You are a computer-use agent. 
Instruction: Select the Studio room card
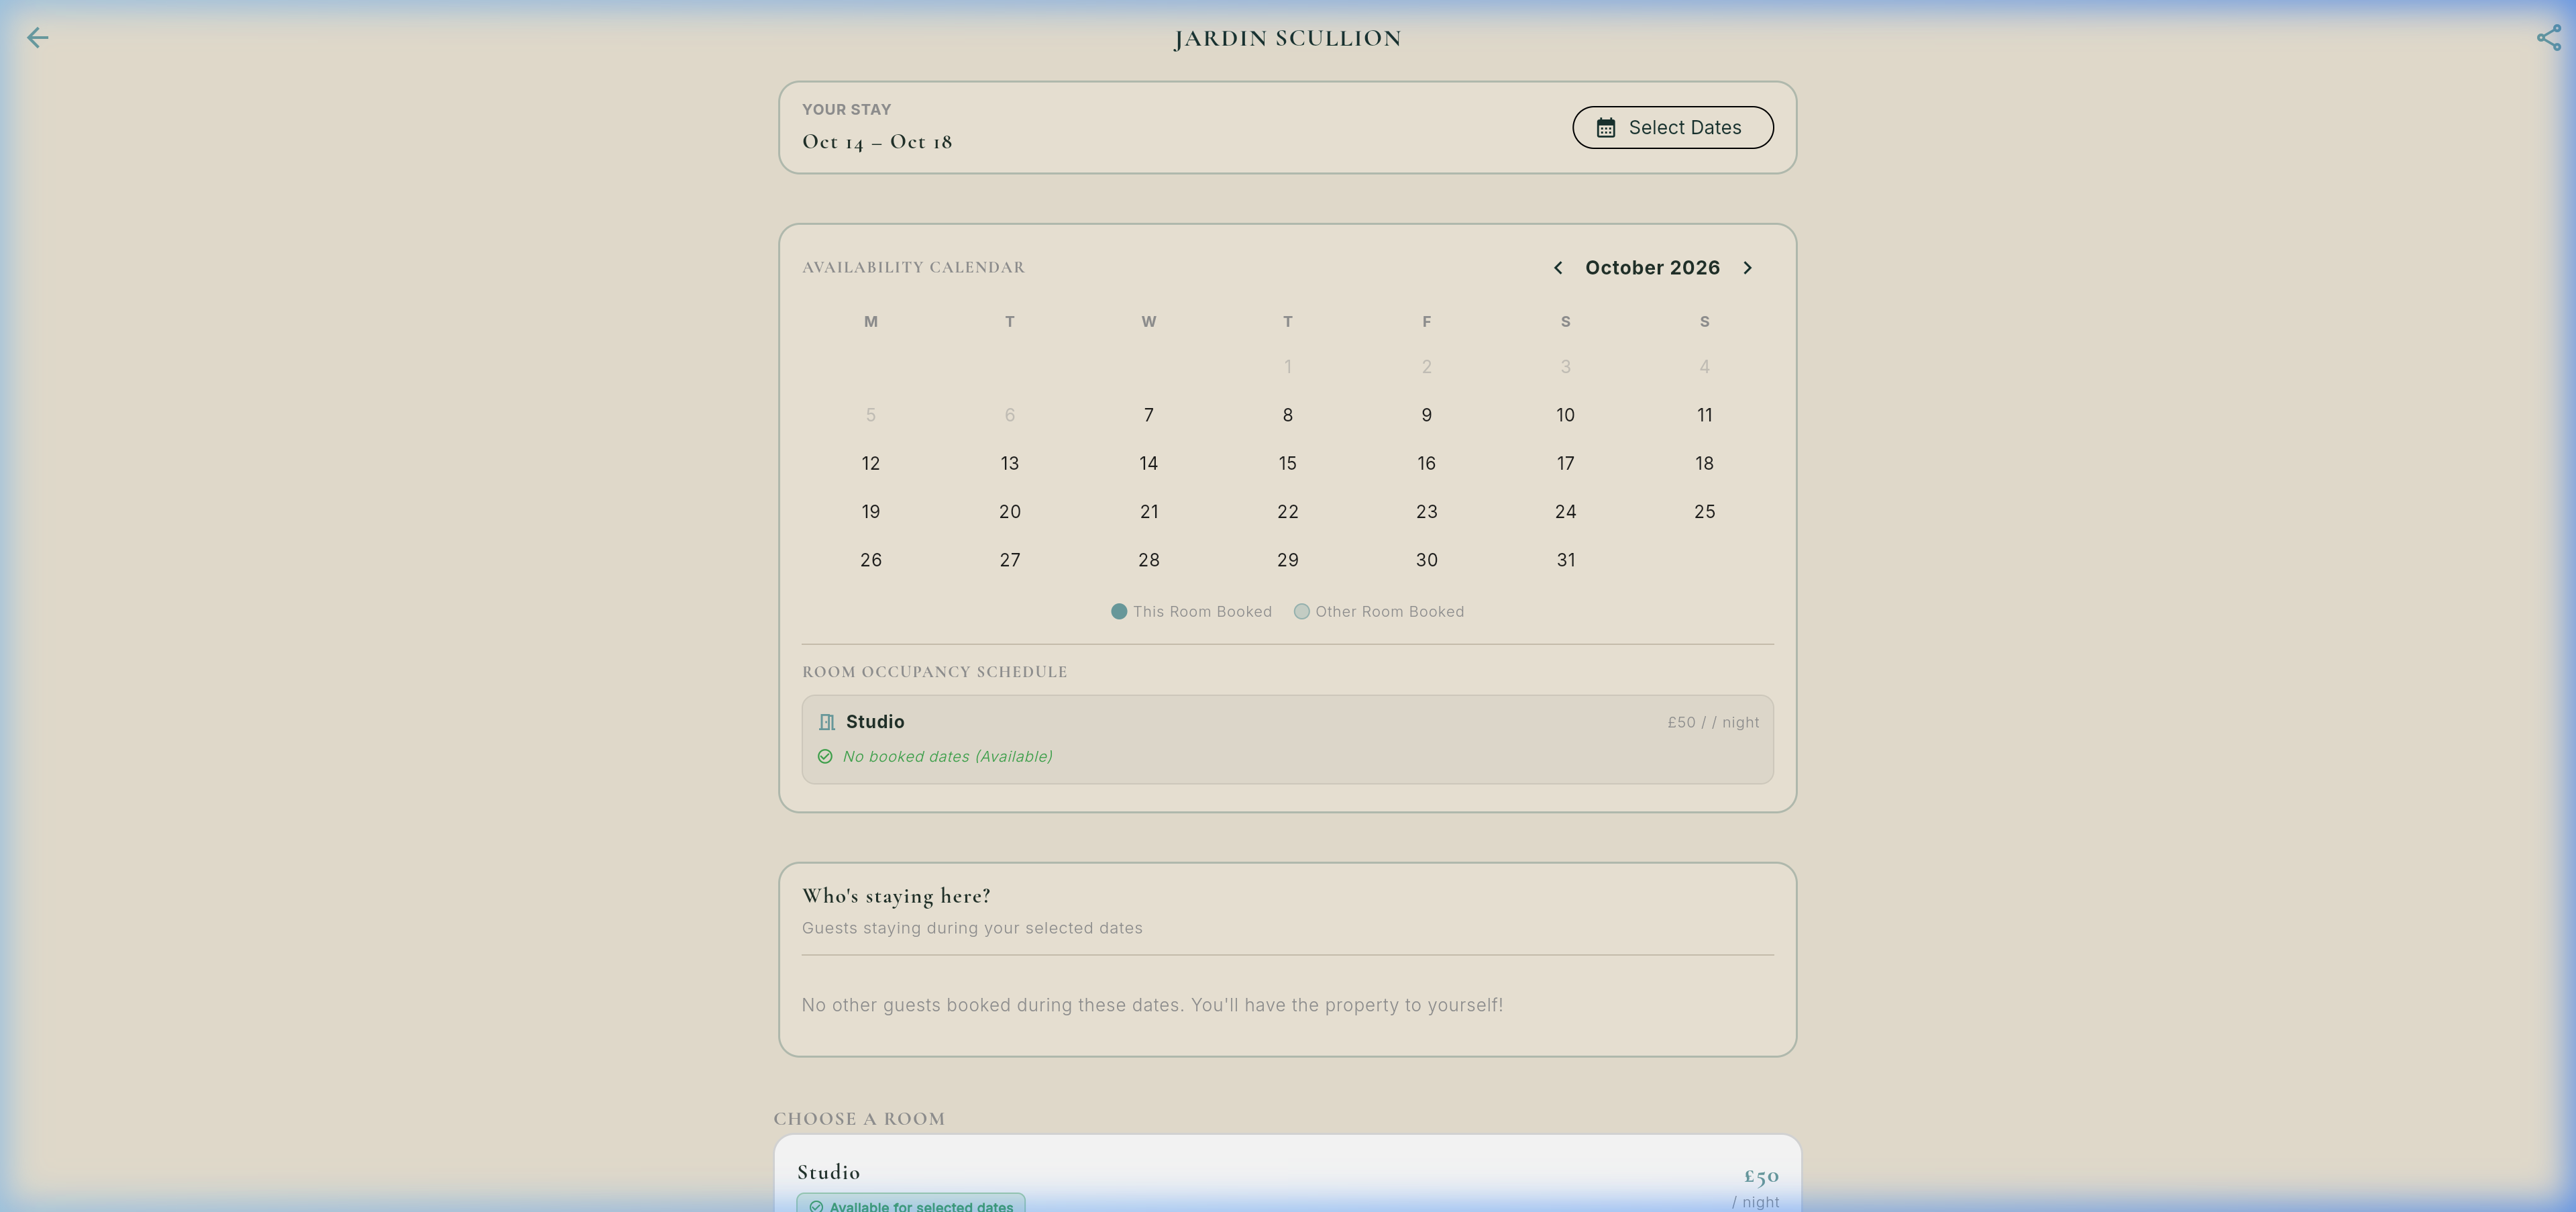(x=1287, y=1174)
